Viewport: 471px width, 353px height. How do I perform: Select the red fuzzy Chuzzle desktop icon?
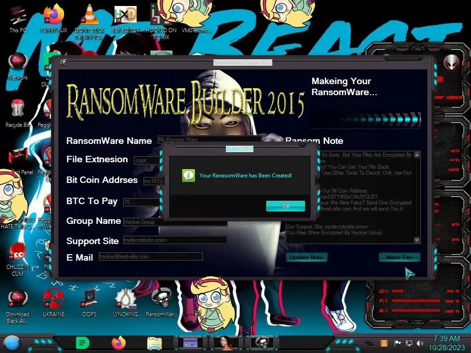pos(18,260)
